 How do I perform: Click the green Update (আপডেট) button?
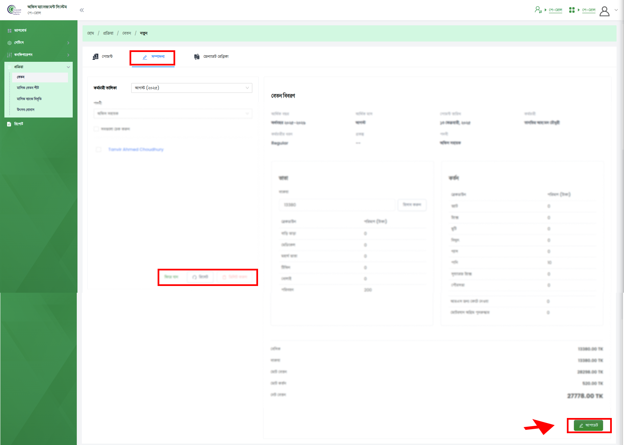[588, 425]
